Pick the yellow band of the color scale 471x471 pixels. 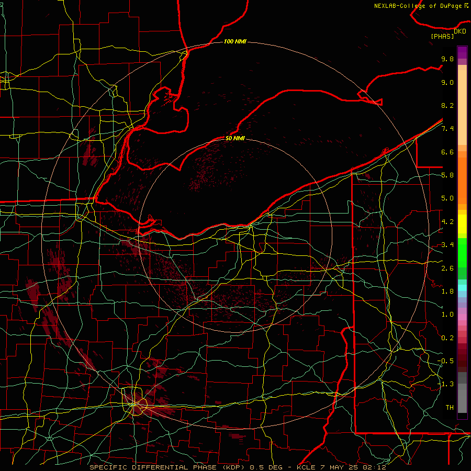pos(462,224)
